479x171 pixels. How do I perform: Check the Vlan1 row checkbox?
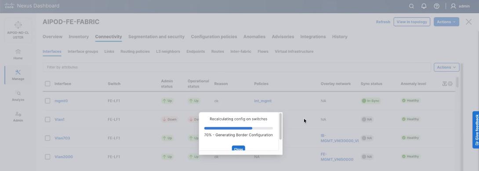point(47,120)
